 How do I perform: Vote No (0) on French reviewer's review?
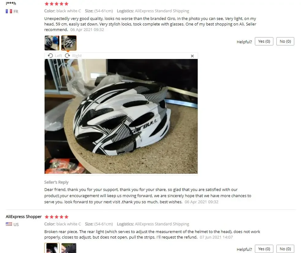285,41
